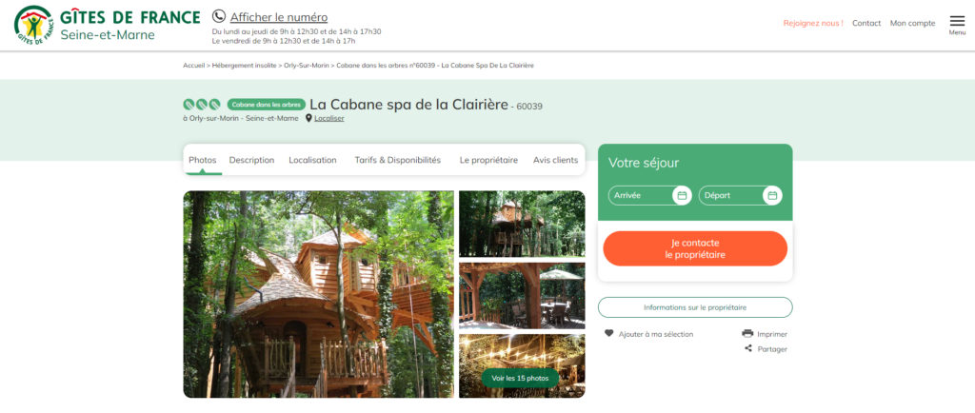Click Informations sur le propriétaire button
975x413 pixels.
point(695,307)
